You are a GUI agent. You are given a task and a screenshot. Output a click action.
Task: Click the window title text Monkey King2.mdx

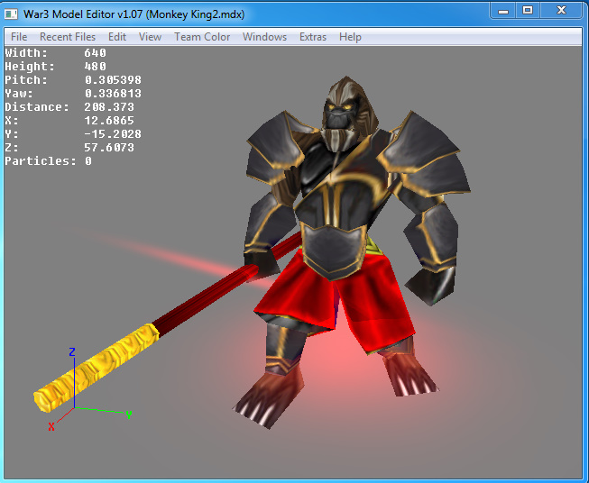point(196,14)
